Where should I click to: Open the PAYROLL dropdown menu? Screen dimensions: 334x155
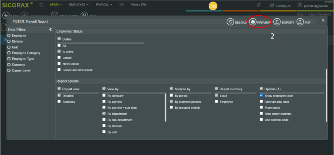point(104,4)
